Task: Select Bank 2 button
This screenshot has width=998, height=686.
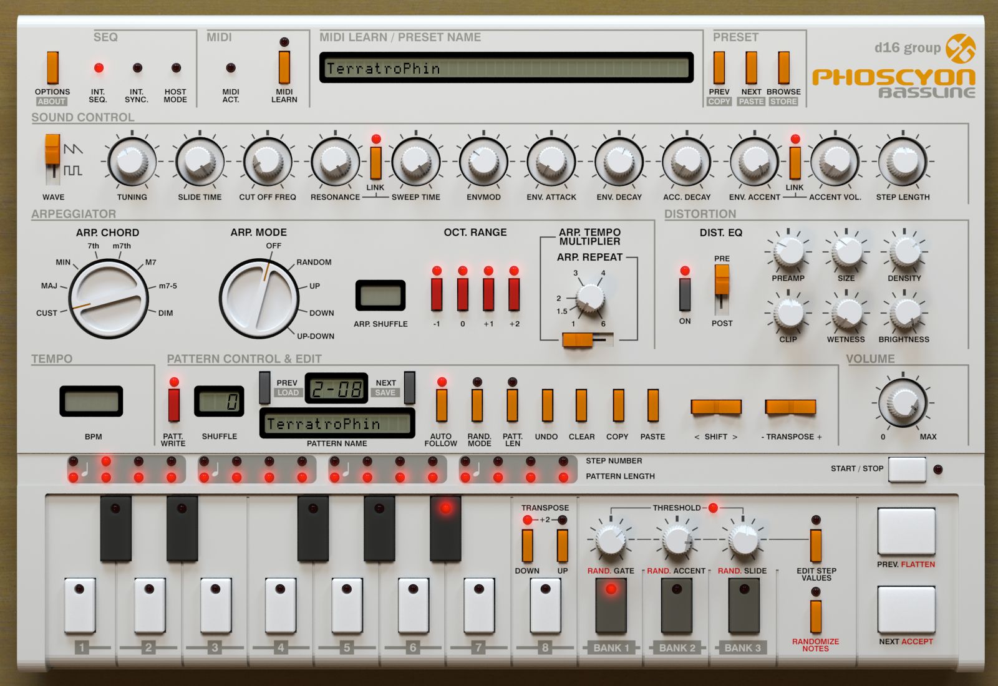Action: click(677, 606)
